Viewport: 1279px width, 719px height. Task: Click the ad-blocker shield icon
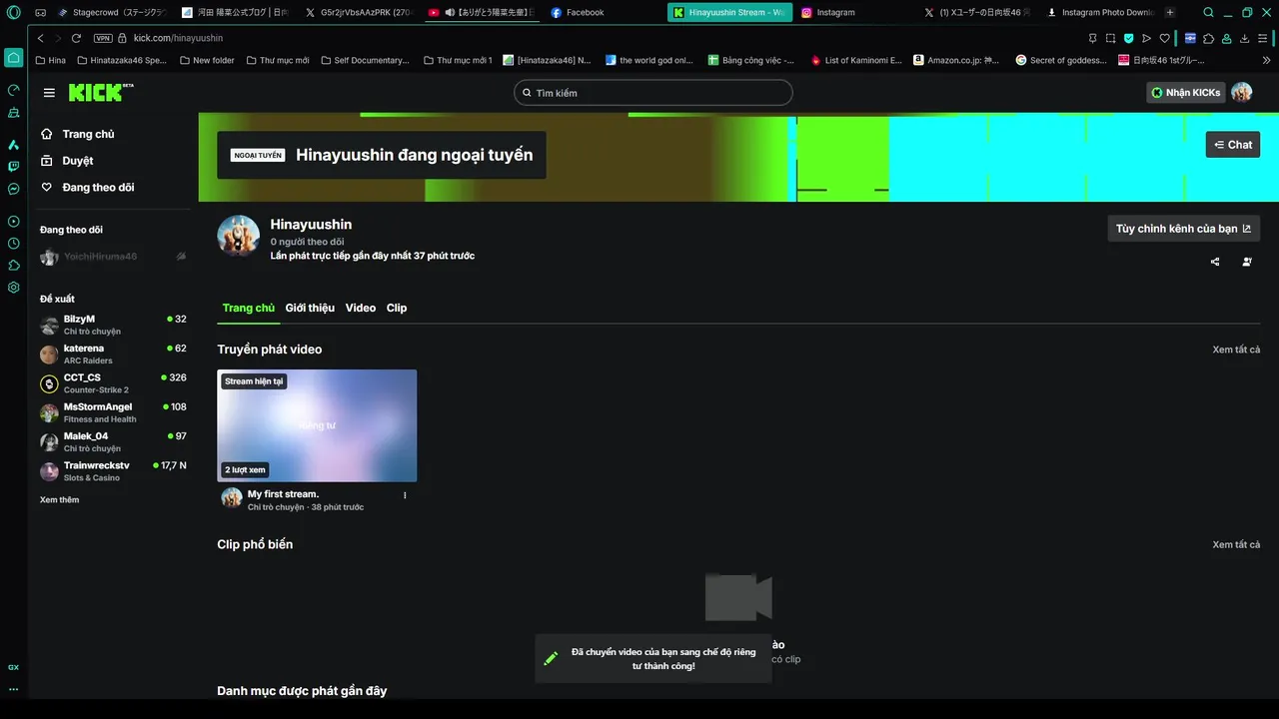point(1128,38)
